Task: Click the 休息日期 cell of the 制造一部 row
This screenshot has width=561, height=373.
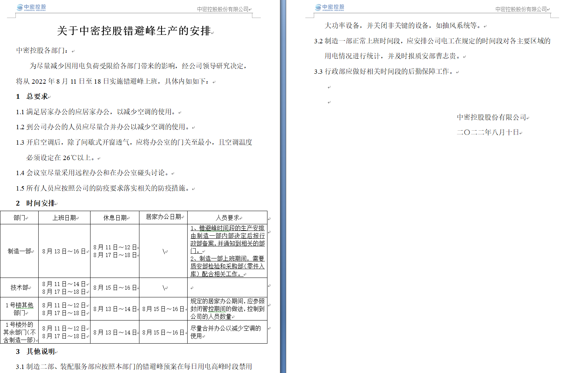Action: (115, 251)
